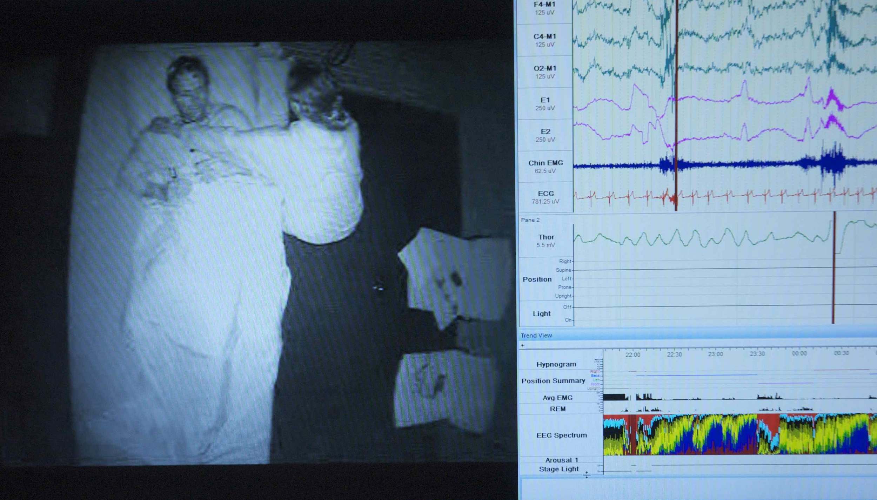
Task: Click the 5.5 mV Thor scale value
Action: [546, 245]
